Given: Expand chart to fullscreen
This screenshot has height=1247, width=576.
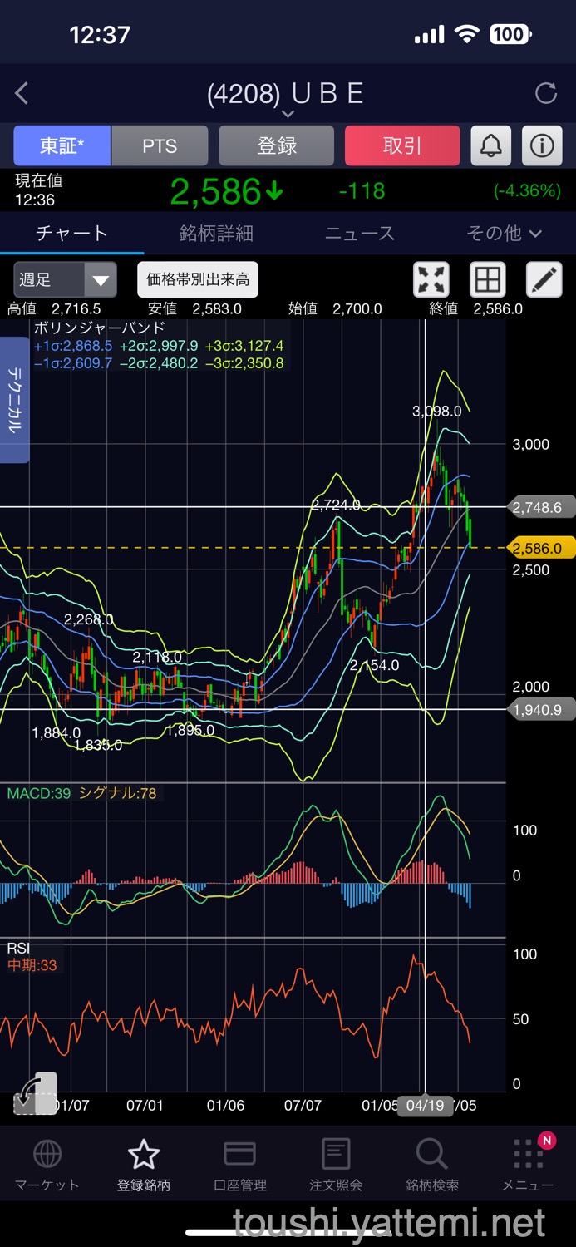Looking at the screenshot, I should 431,279.
